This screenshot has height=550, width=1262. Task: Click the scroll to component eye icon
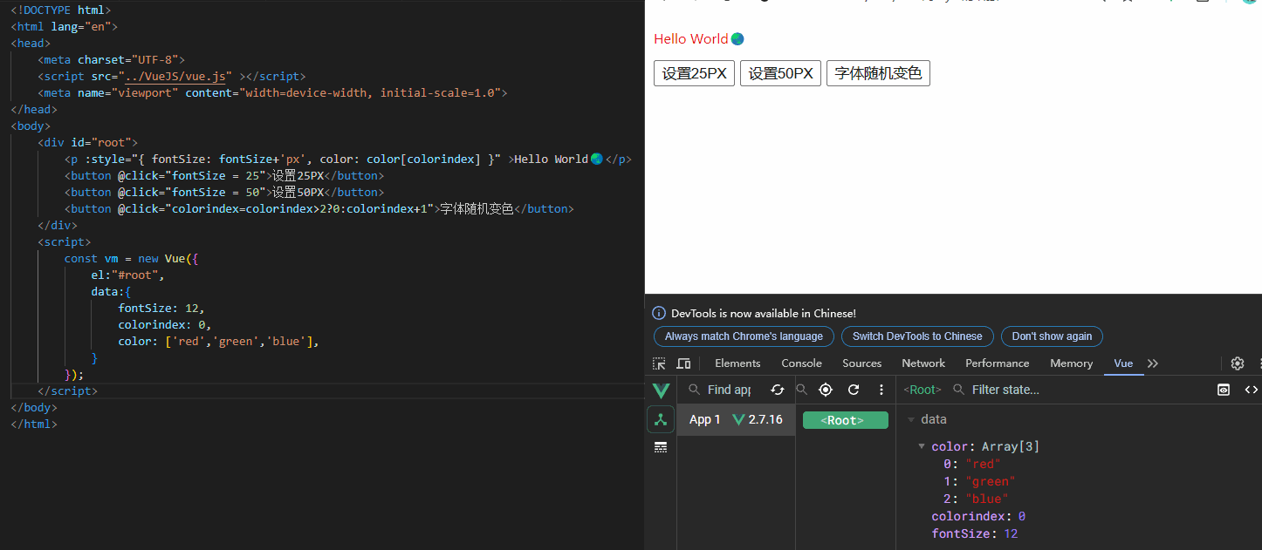pyautogui.click(x=1224, y=390)
